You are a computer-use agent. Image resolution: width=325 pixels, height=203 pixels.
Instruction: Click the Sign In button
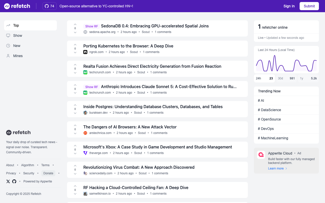point(289,6)
